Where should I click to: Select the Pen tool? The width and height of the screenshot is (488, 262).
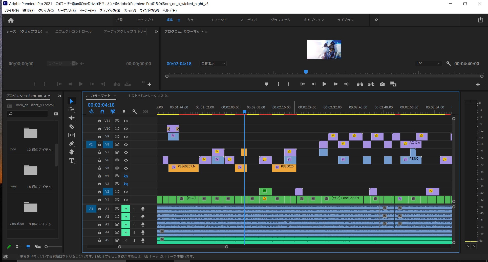pyautogui.click(x=72, y=143)
